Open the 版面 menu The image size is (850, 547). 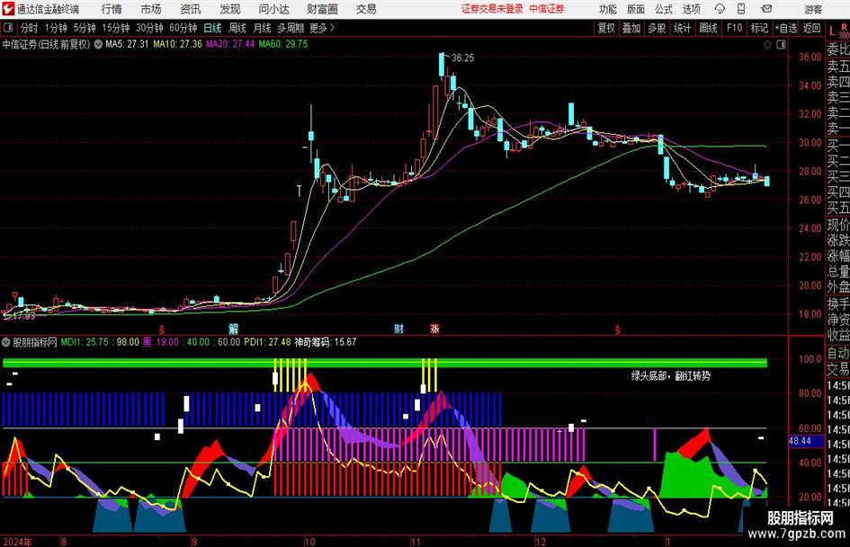coord(635,9)
